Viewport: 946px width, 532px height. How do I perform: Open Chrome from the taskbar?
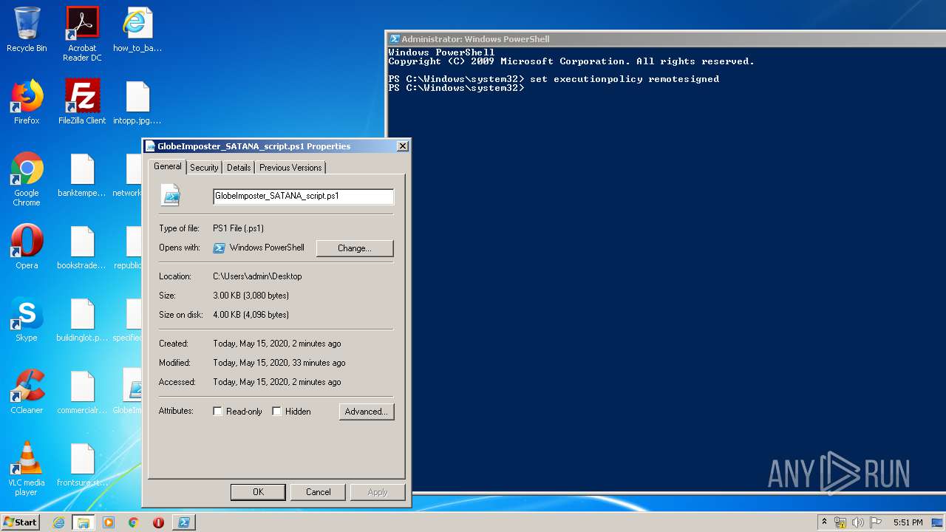(x=133, y=522)
